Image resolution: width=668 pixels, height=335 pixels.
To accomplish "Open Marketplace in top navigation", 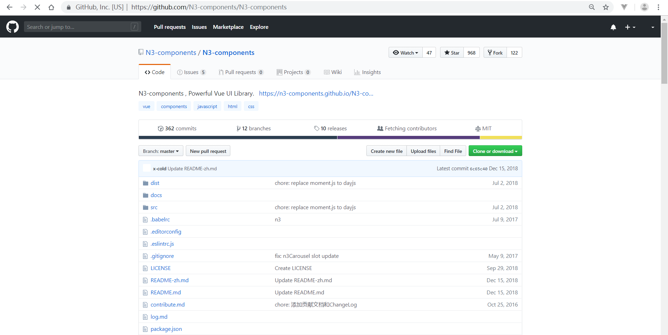I will (228, 27).
